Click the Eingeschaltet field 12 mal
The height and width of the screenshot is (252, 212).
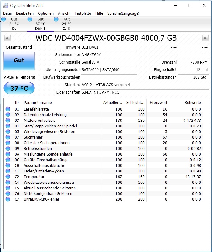[x=193, y=70]
